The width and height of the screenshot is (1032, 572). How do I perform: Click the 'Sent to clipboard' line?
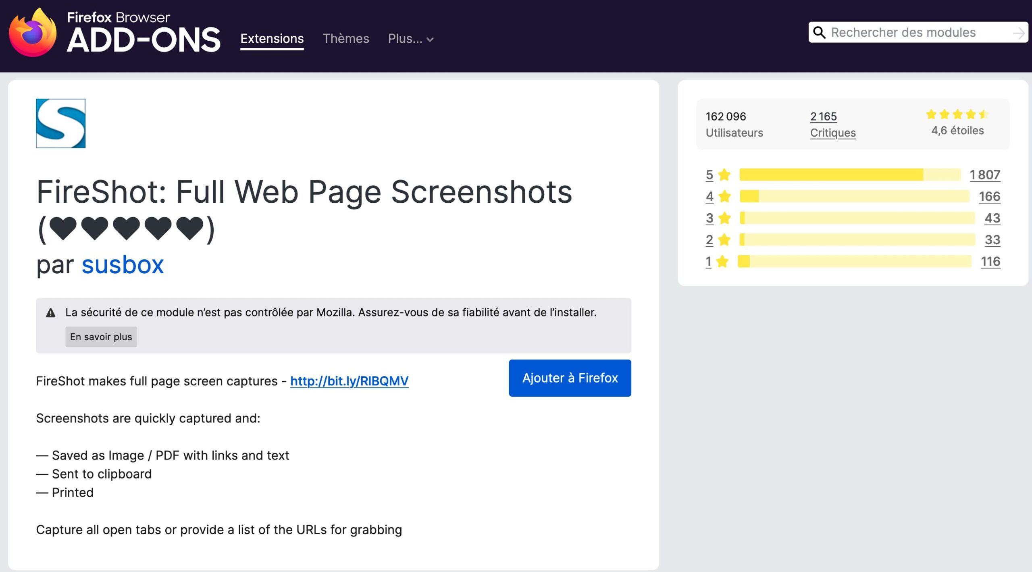pos(94,474)
